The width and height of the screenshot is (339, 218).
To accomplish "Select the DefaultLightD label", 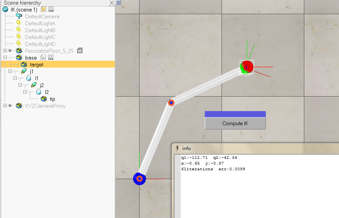I will click(40, 44).
